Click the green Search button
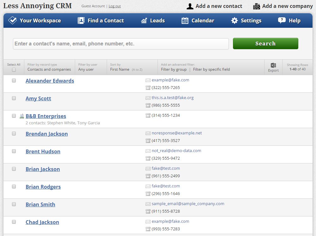Viewport: 316px width, 236px height. coord(265,44)
